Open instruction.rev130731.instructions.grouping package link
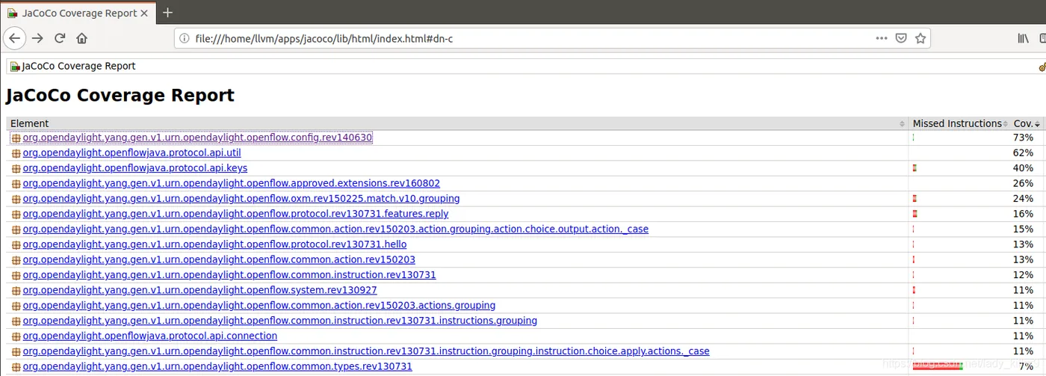The image size is (1046, 376). point(280,321)
